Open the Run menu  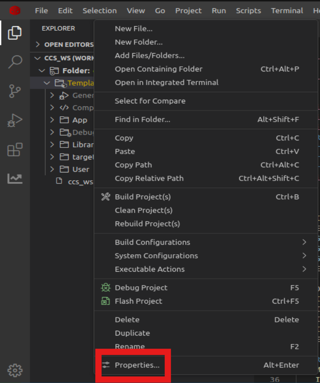click(x=219, y=10)
